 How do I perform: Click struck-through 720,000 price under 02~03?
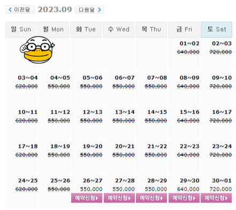[220, 52]
